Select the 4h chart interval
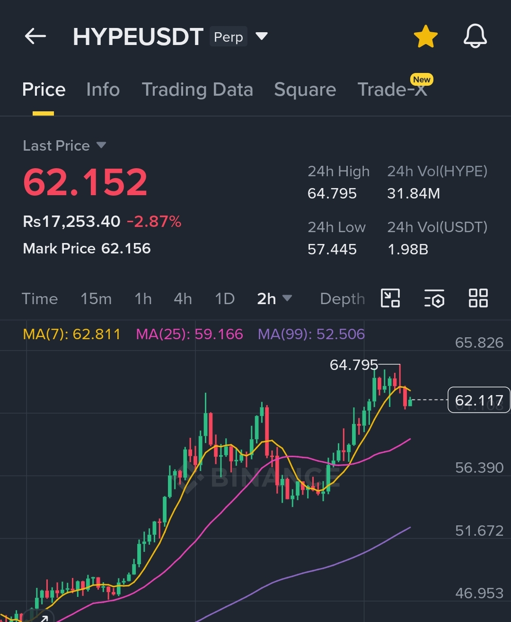The width and height of the screenshot is (511, 622). click(183, 299)
